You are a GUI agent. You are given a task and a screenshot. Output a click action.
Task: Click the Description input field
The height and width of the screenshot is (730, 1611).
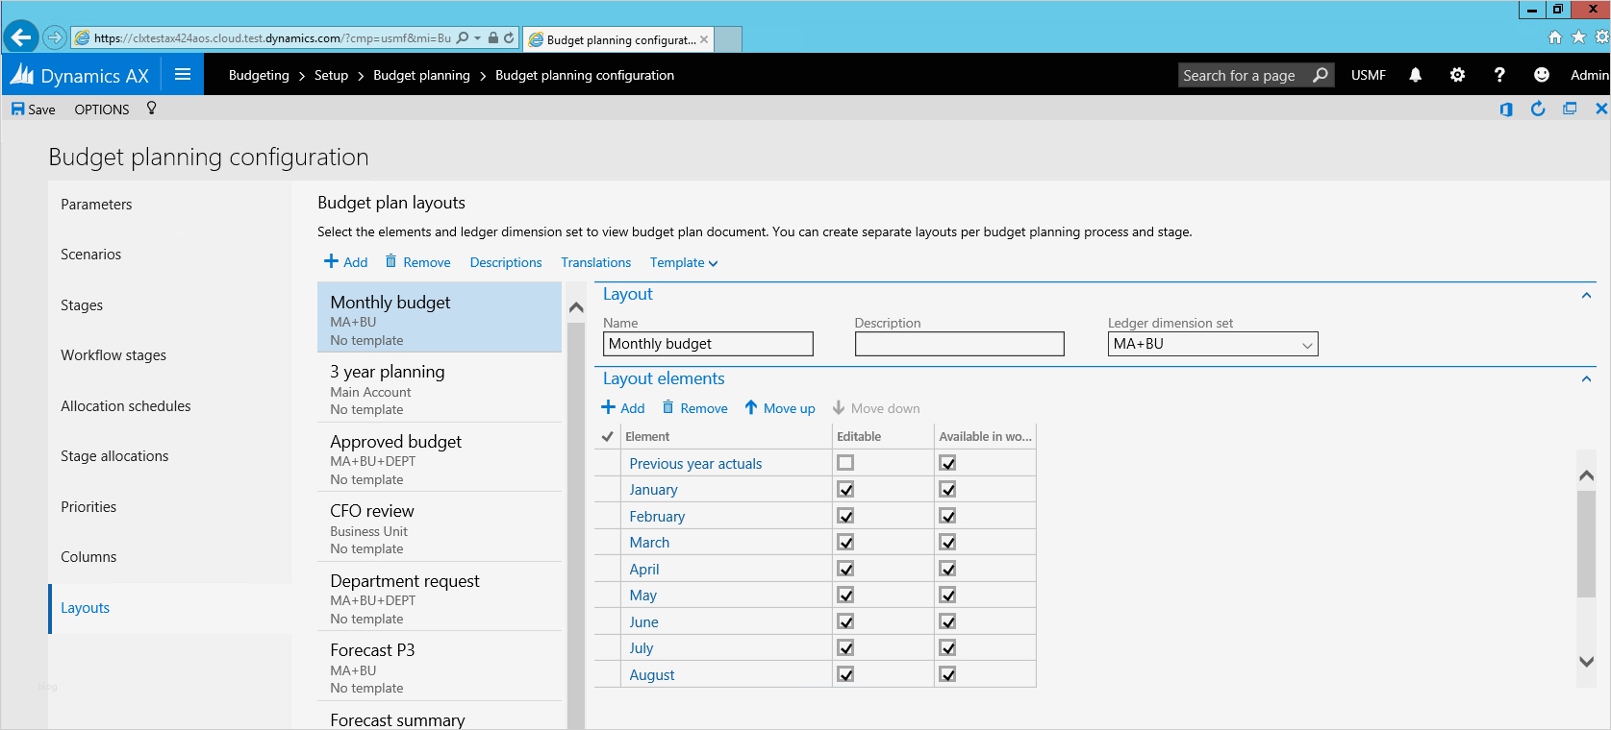(960, 344)
